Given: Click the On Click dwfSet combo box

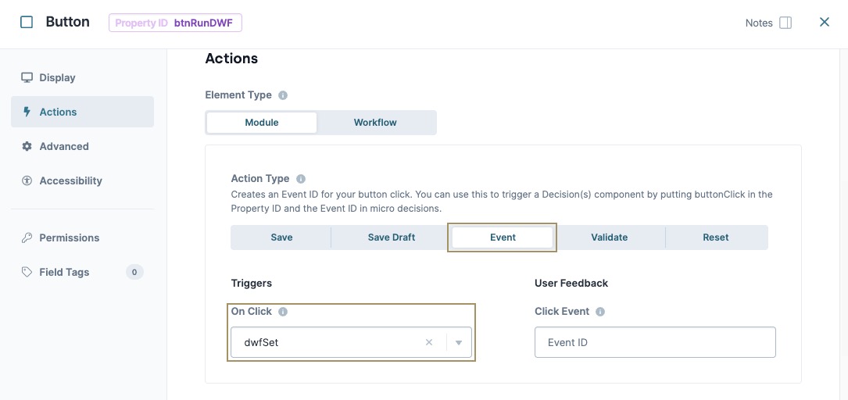Looking at the screenshot, I should pyautogui.click(x=351, y=342).
